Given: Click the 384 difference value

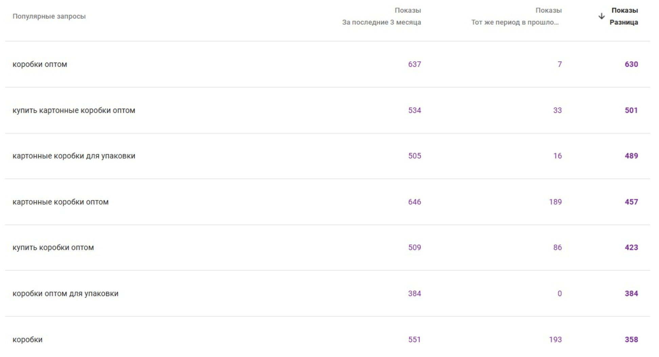Looking at the screenshot, I should pyautogui.click(x=631, y=294).
